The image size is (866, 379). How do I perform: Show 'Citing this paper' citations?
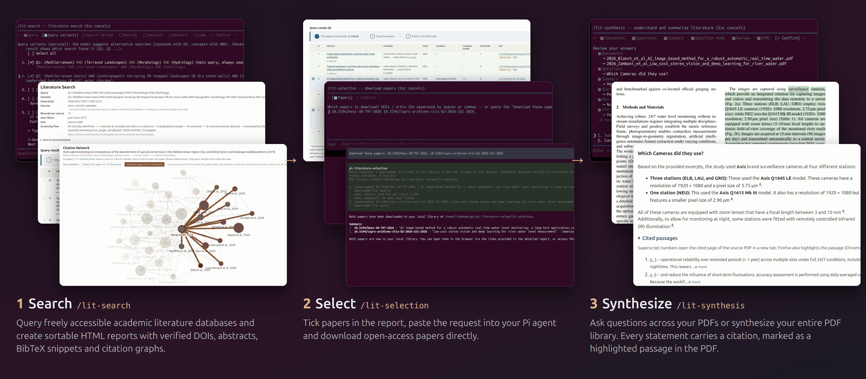[144, 164]
